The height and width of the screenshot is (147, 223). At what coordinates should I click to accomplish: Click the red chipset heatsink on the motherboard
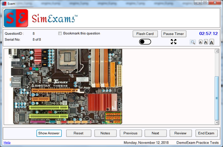102,102
